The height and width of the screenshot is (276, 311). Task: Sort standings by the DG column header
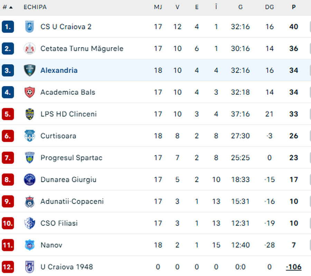coord(270,7)
